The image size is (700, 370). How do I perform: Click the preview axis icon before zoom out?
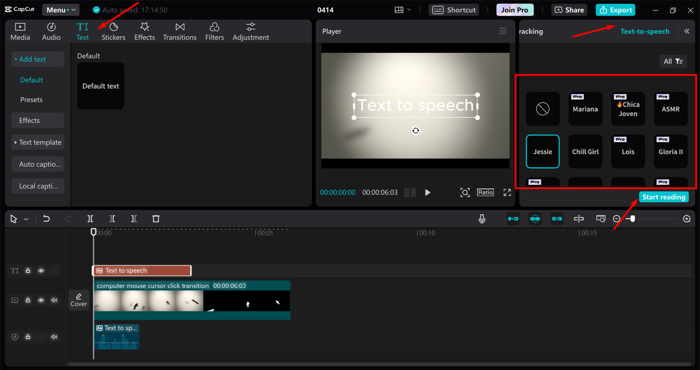click(x=600, y=219)
